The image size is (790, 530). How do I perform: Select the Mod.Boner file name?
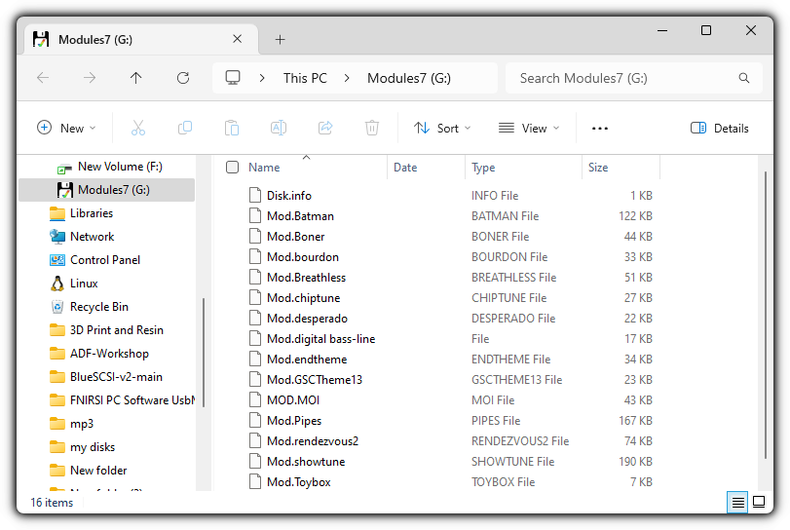[296, 237]
